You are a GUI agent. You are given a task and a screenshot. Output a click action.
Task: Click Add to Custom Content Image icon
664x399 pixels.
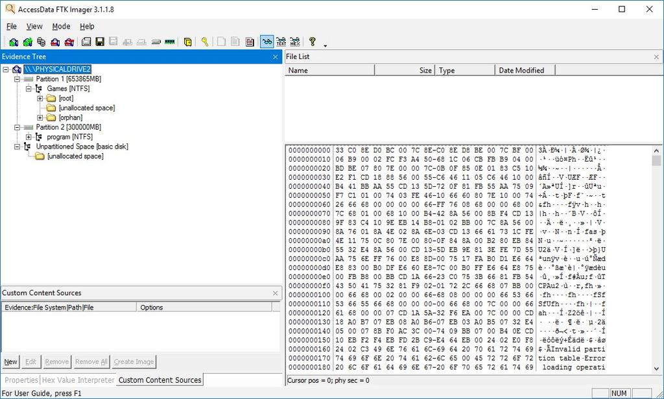click(128, 42)
